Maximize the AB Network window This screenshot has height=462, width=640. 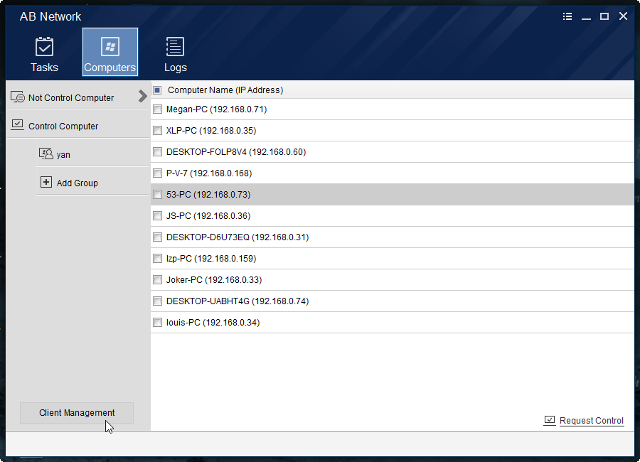pyautogui.click(x=604, y=16)
